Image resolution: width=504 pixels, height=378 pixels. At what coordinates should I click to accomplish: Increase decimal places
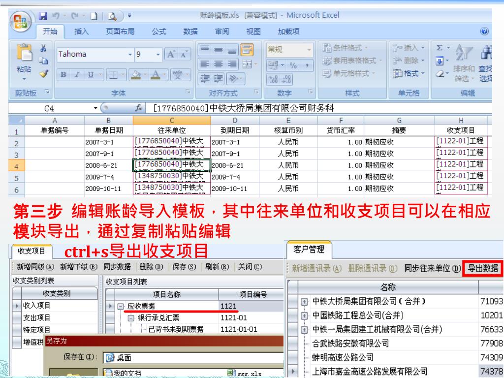pyautogui.click(x=273, y=79)
